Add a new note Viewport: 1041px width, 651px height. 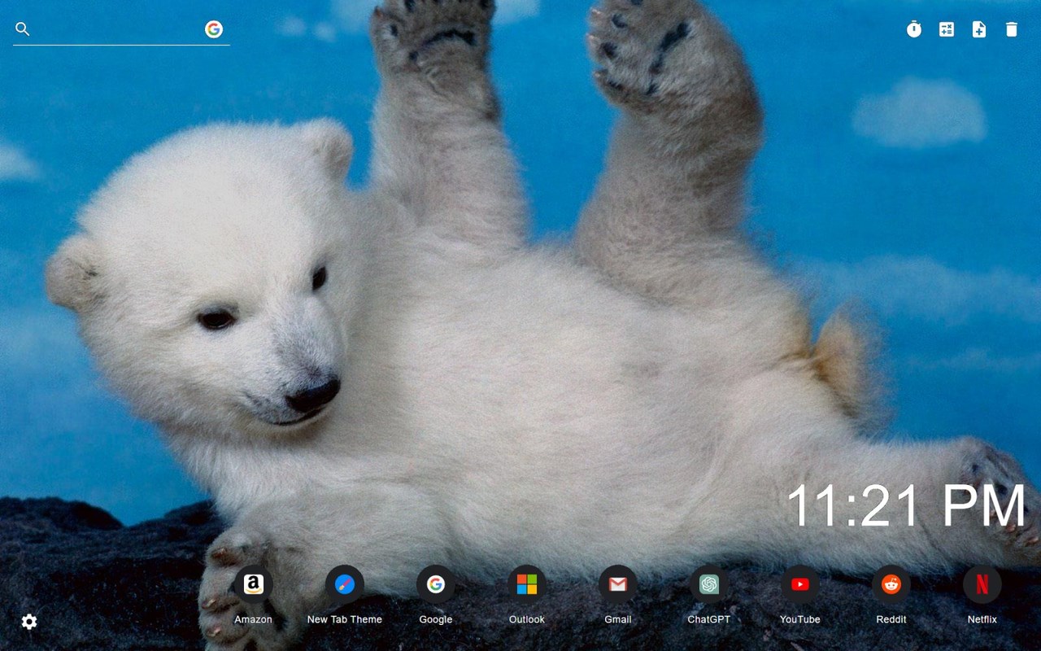click(979, 29)
